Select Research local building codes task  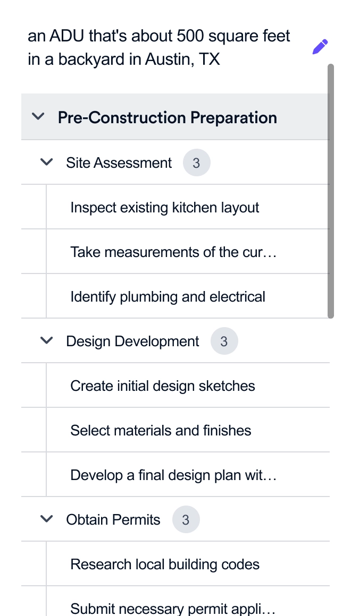click(165, 564)
